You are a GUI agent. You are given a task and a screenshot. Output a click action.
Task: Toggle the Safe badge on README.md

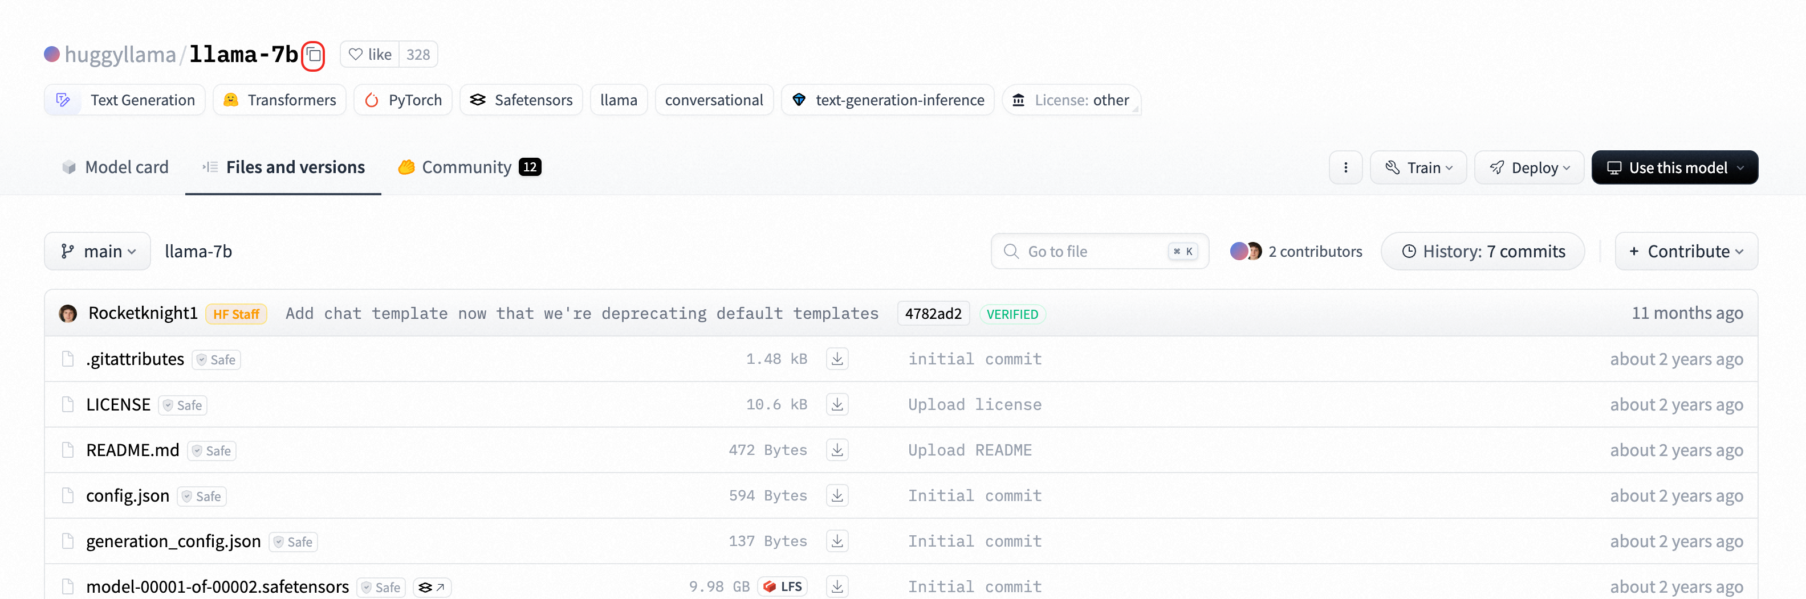pyautogui.click(x=211, y=450)
